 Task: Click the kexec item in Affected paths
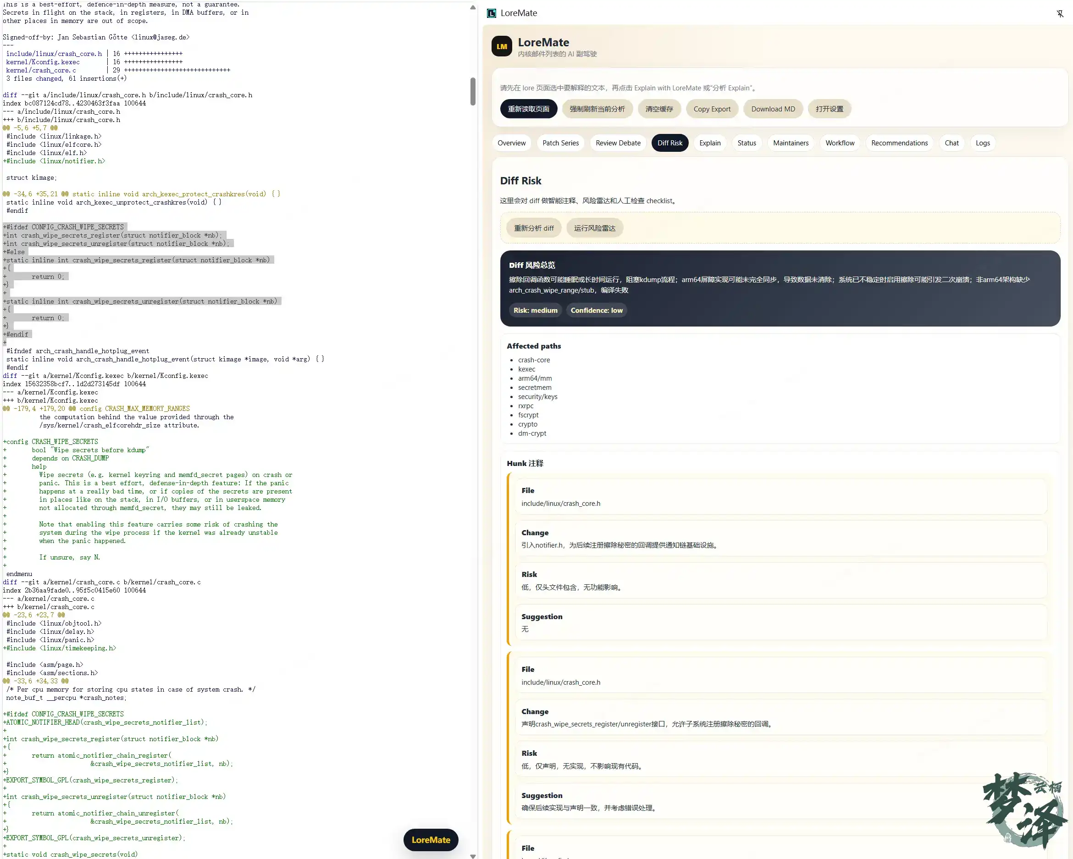pos(526,369)
